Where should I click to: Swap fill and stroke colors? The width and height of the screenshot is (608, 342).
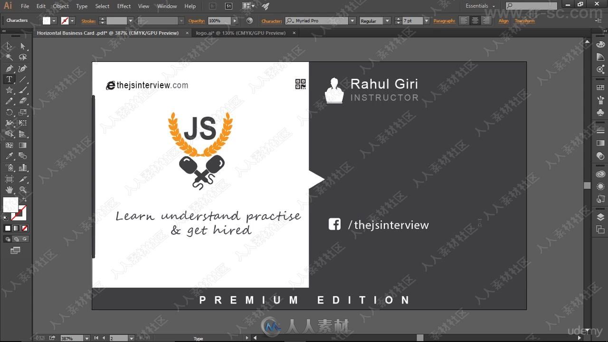[24, 200]
